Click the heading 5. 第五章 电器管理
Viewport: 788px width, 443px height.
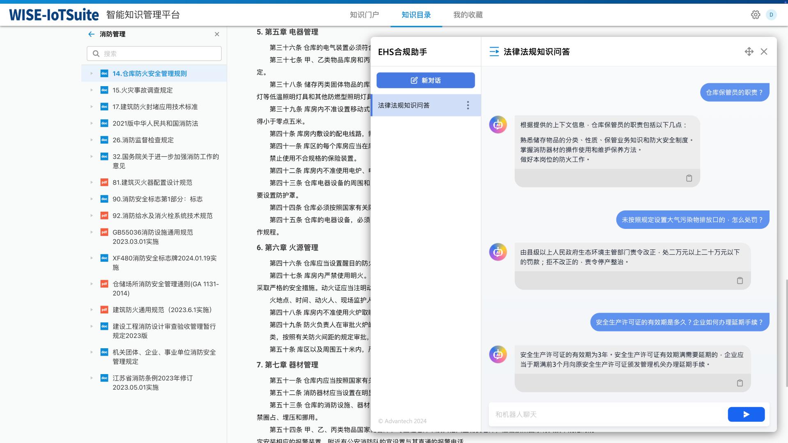[287, 32]
